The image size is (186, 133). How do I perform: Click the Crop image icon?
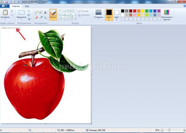29,11
